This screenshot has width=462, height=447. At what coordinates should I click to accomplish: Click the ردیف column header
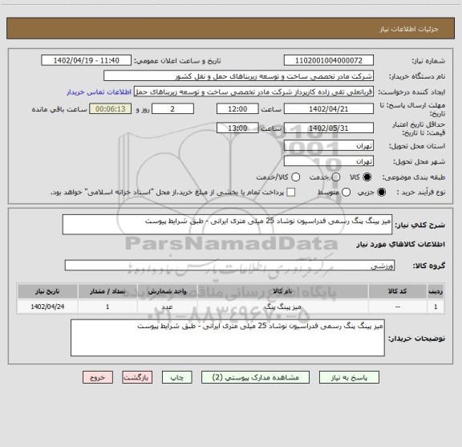[436, 291]
